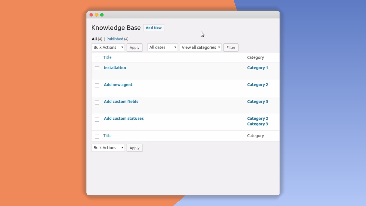
Task: Tick the Add new agent checkbox
Action: click(97, 86)
